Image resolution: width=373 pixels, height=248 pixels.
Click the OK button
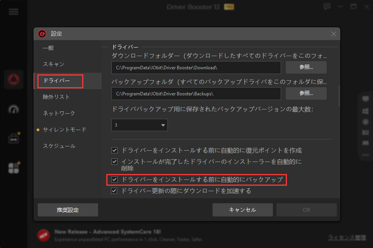pos(306,210)
